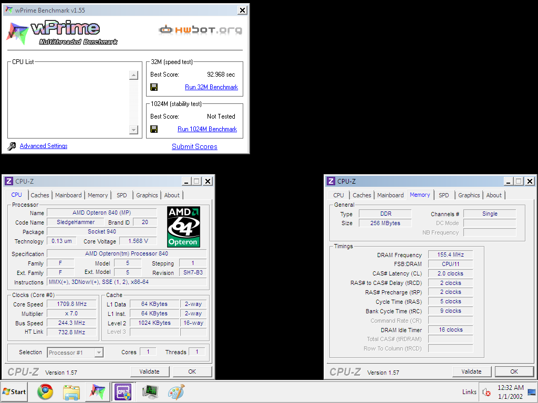Click the DRAM Idle Timer 16 clocks value

coord(450,330)
